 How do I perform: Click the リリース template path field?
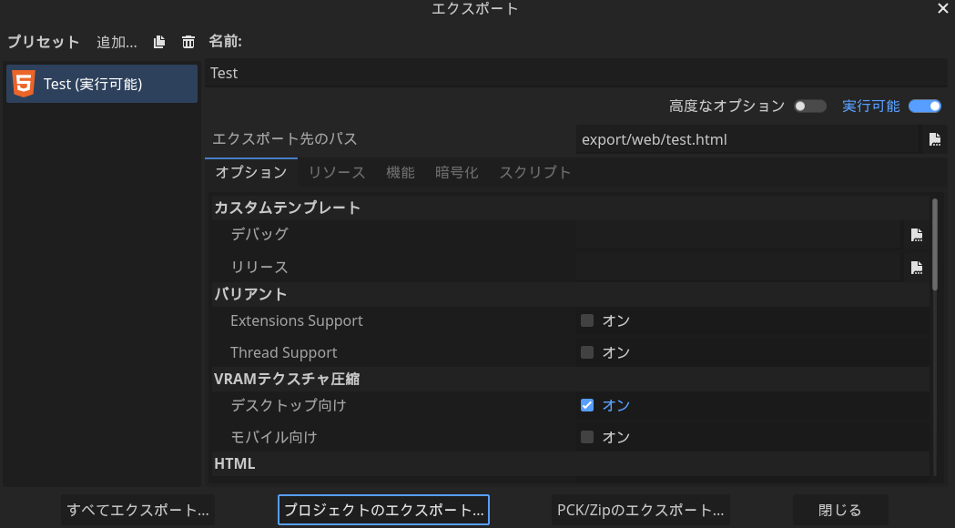(x=738, y=268)
